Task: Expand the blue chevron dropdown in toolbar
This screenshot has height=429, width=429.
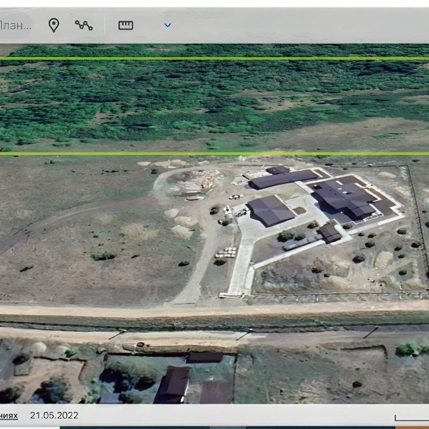Action: (168, 25)
